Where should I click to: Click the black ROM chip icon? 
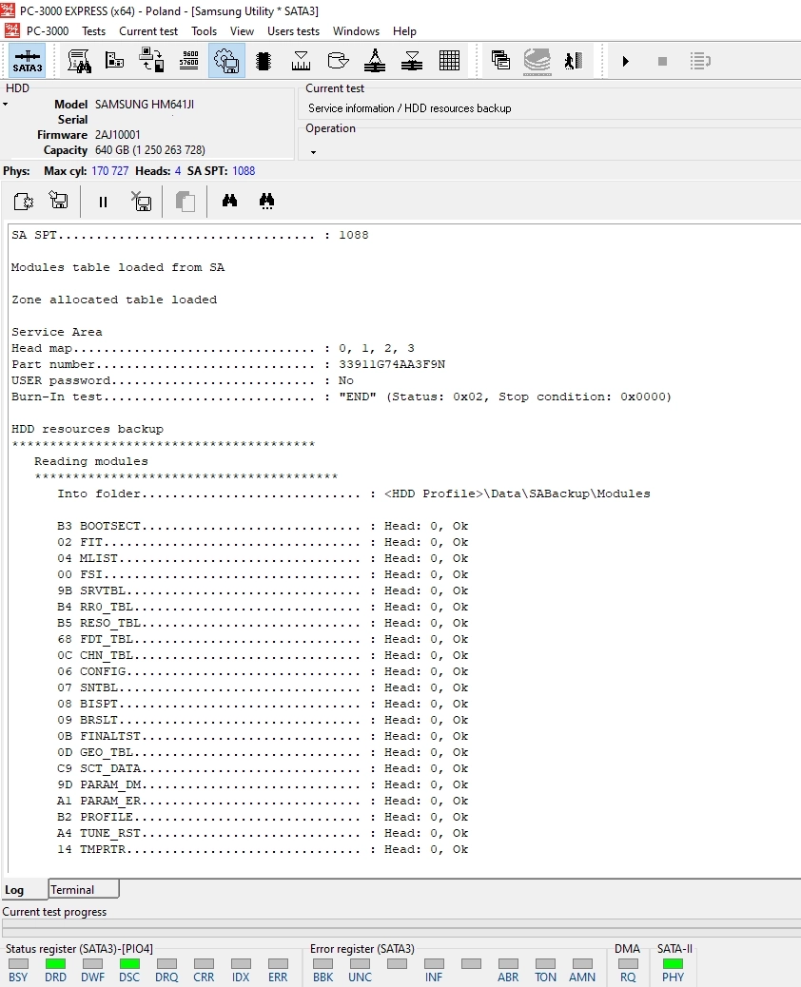[x=264, y=61]
